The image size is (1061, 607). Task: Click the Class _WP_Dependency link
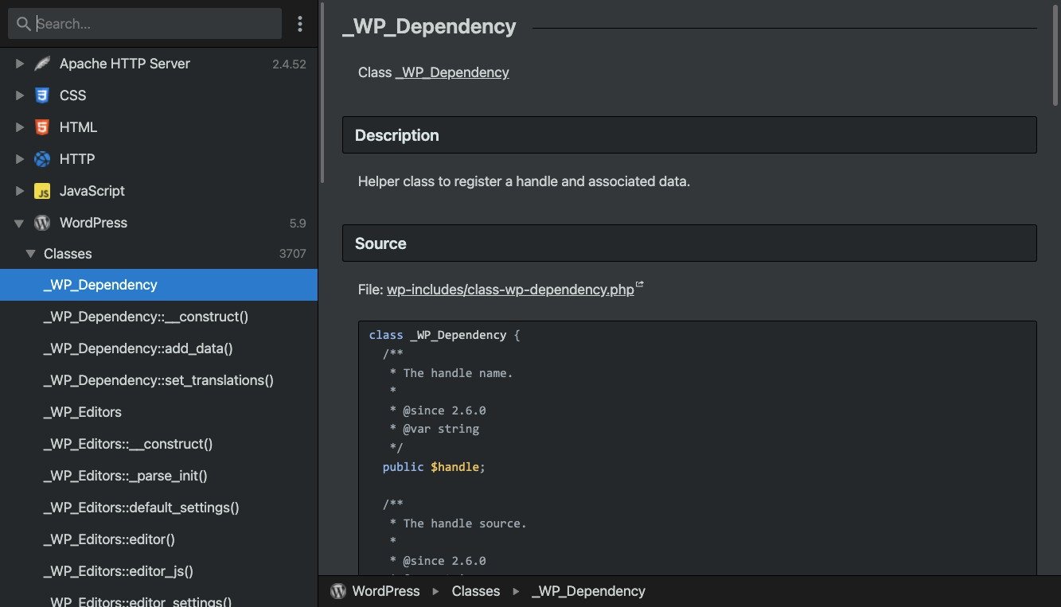(x=451, y=72)
